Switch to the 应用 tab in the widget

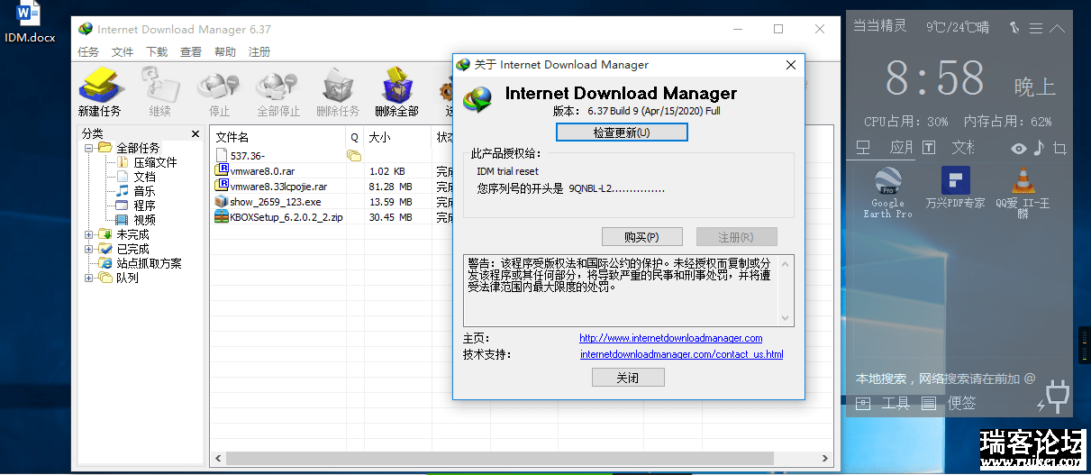(x=901, y=148)
